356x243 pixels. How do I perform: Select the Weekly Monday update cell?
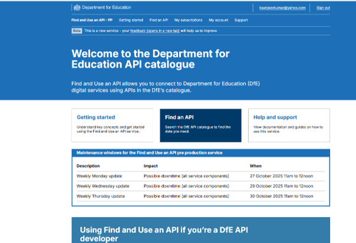99,176
